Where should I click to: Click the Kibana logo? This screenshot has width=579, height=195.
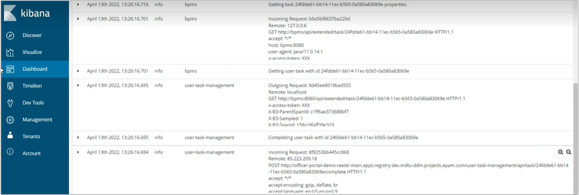coord(28,14)
